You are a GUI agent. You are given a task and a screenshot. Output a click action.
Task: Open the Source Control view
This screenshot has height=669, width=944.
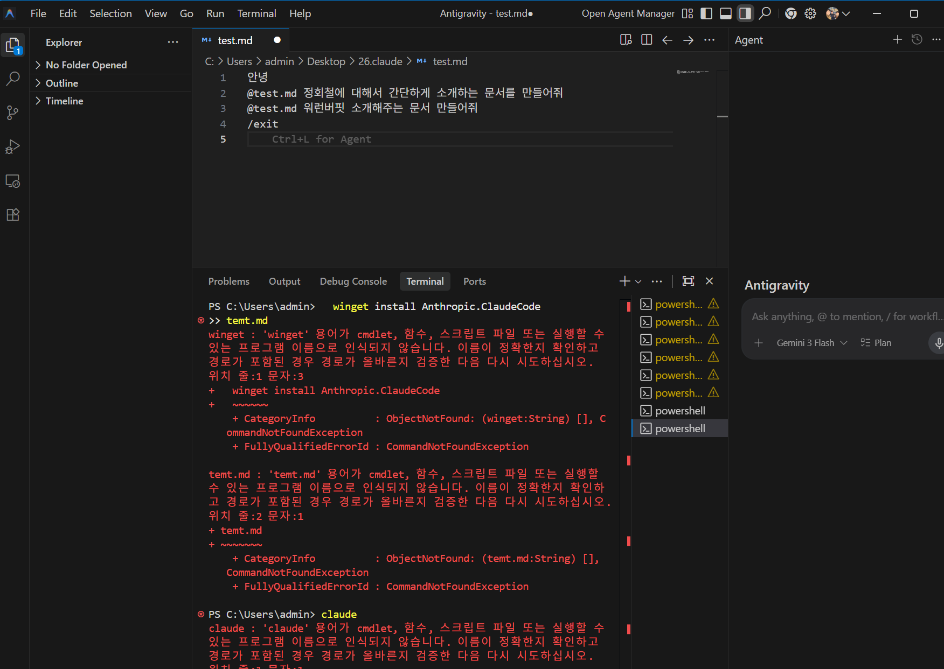point(13,112)
